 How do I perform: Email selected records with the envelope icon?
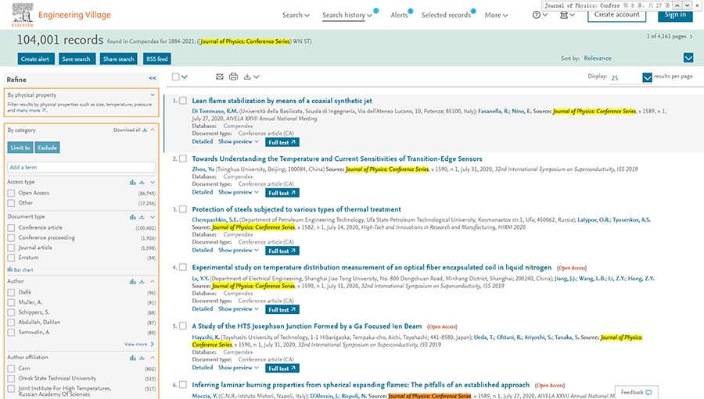coord(219,77)
